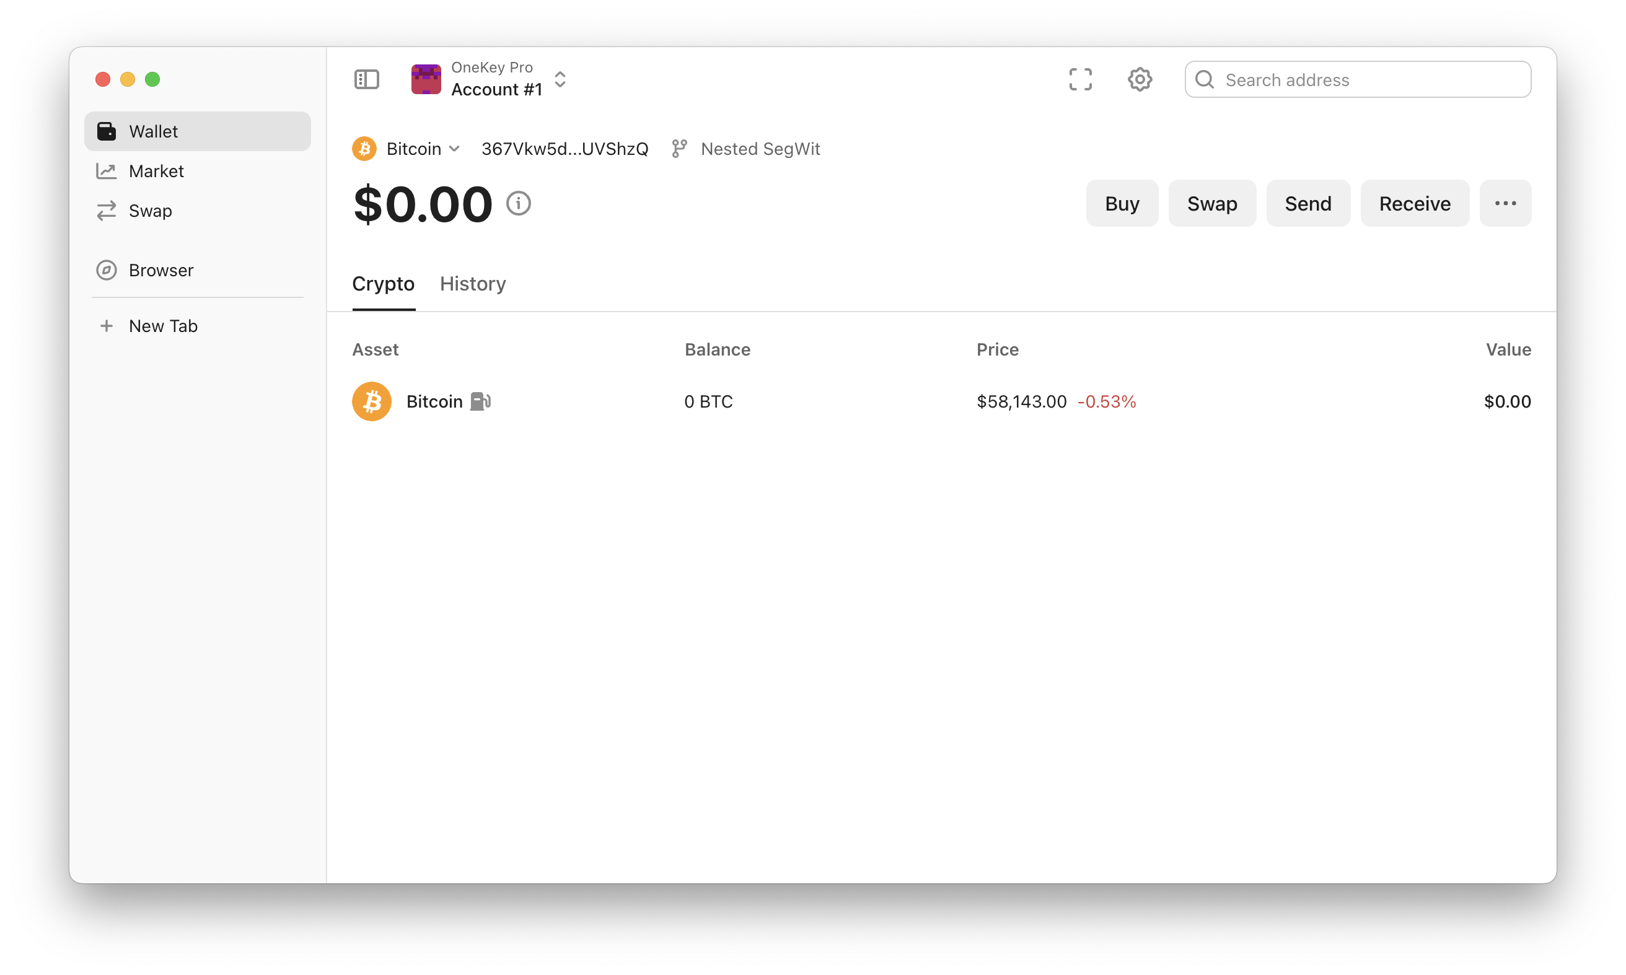Click the orange Bitcoin asset logo
Viewport: 1626px width, 975px height.
[371, 401]
